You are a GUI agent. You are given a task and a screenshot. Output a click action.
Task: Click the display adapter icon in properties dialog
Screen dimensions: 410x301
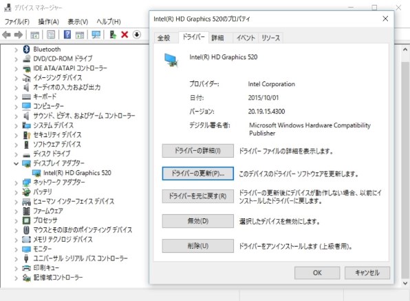click(x=171, y=60)
